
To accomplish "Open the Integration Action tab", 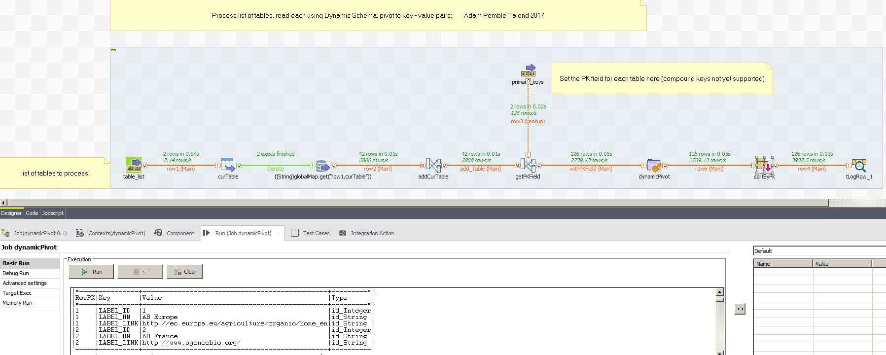I will click(367, 233).
